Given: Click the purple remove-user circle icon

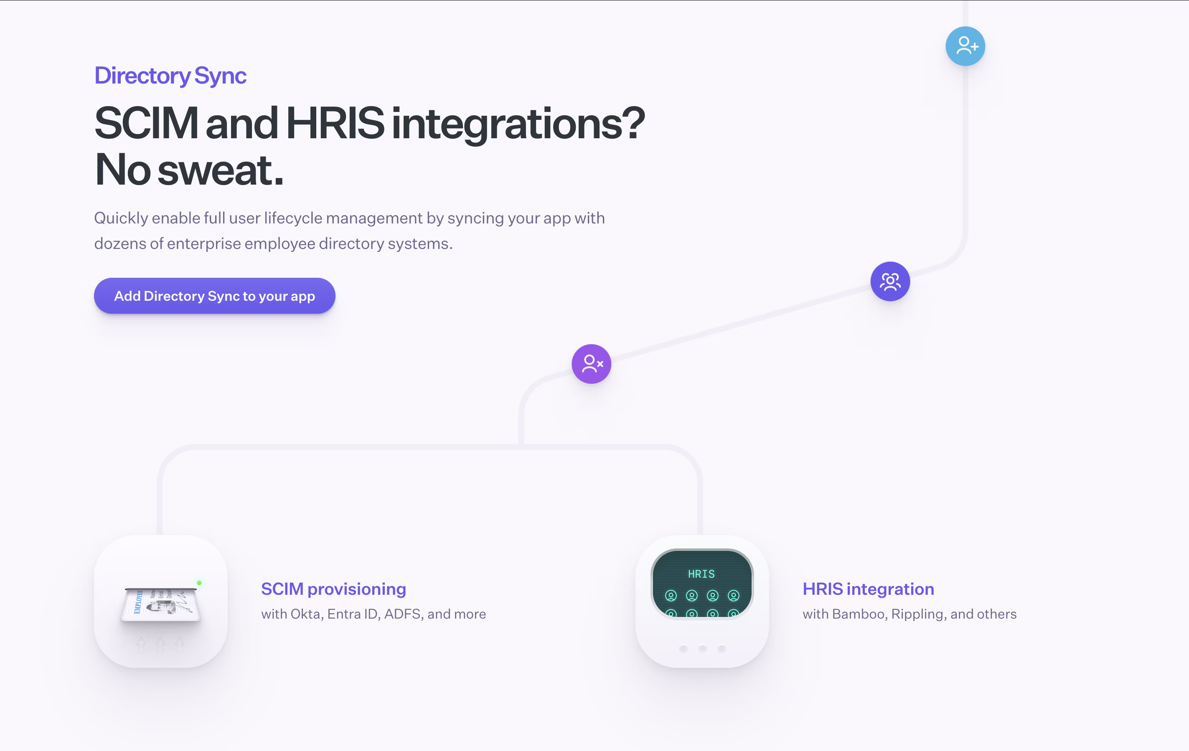Looking at the screenshot, I should point(591,364).
